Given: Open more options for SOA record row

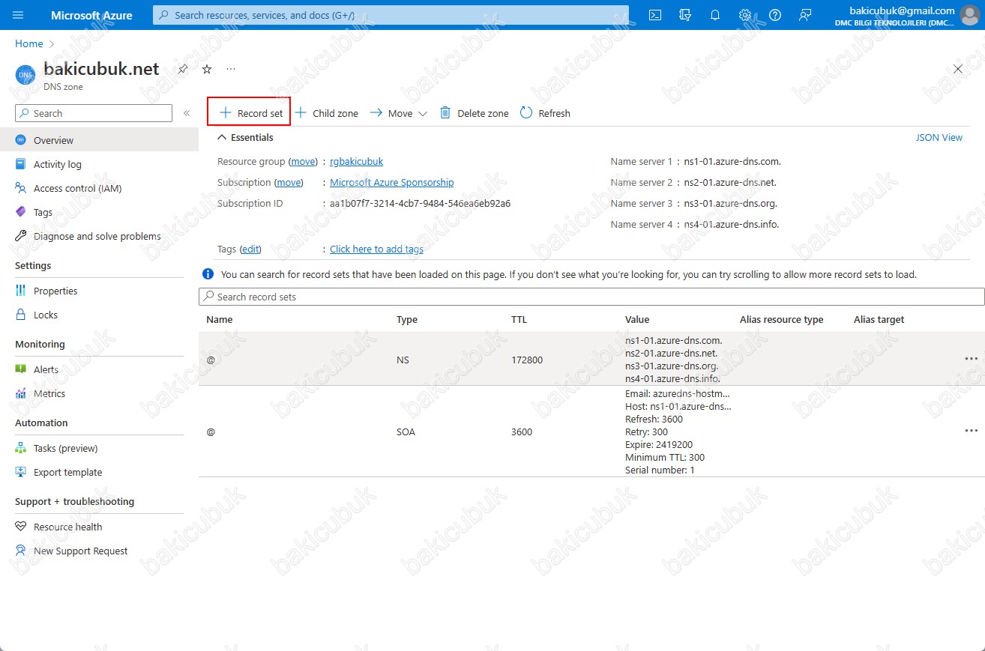Looking at the screenshot, I should (x=972, y=431).
